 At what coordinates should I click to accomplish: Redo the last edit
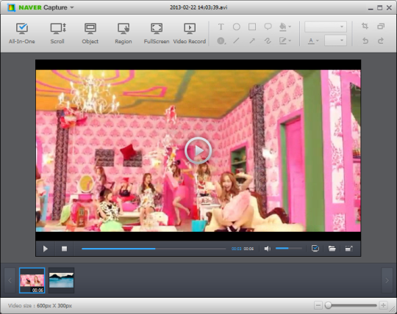(x=381, y=40)
